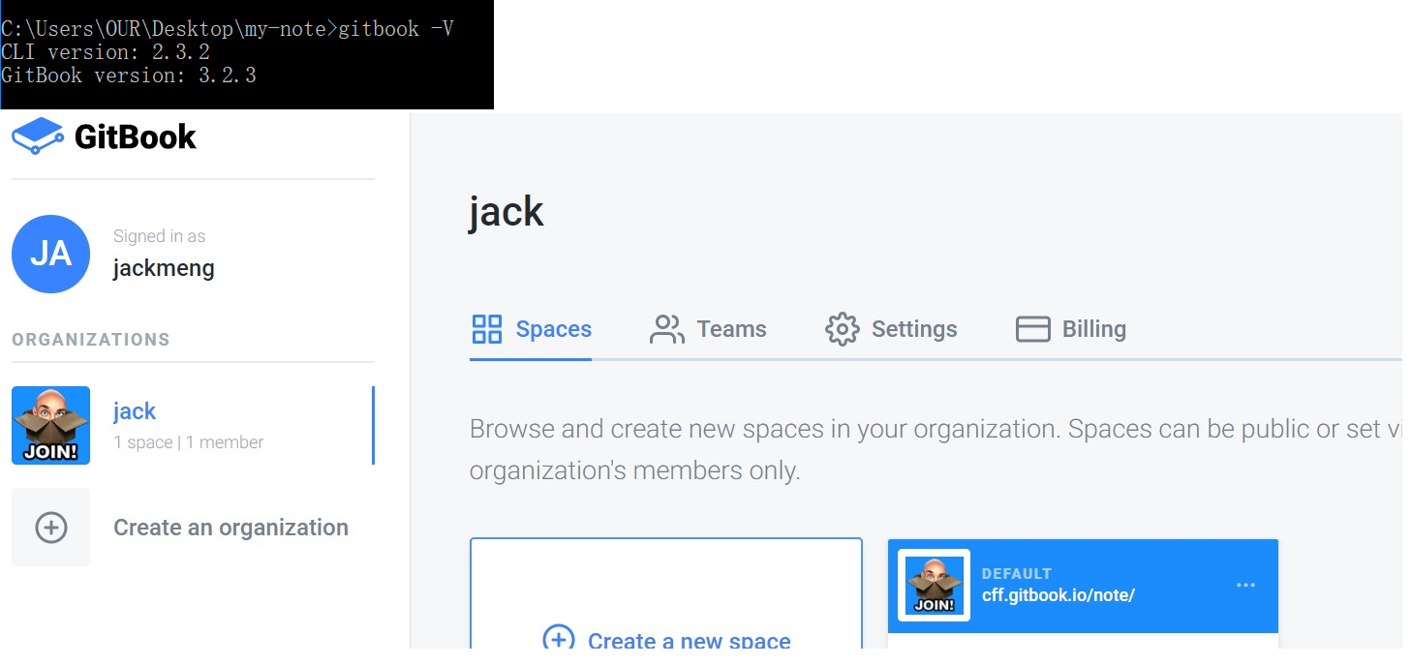Click the jack page heading
Image resolution: width=1412 pixels, height=666 pixels.
506,212
